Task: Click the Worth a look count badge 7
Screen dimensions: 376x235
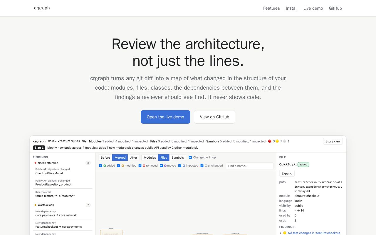Action: 88,205
